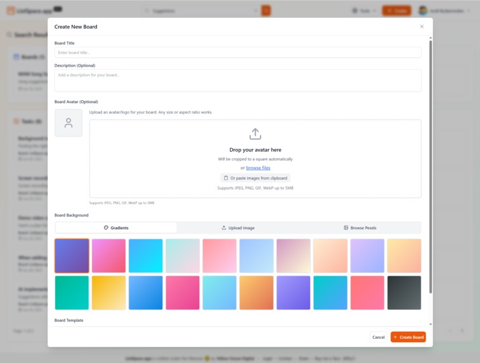Select the golden yellow gradient swatch
This screenshot has width=480, height=363.
108,293
